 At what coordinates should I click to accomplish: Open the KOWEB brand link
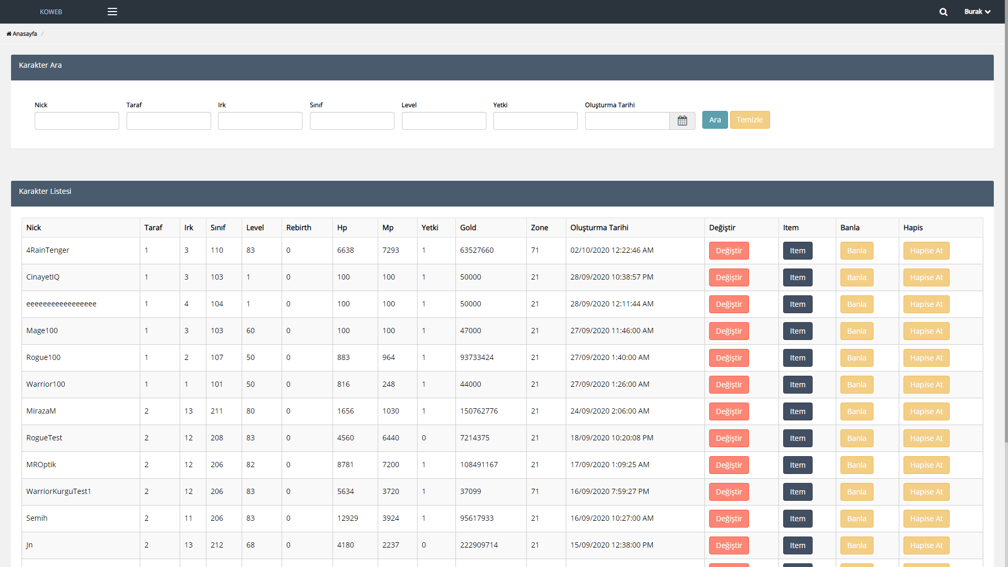(51, 12)
